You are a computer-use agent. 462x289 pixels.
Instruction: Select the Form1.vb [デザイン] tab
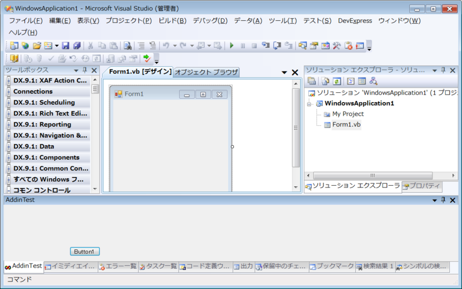click(140, 72)
